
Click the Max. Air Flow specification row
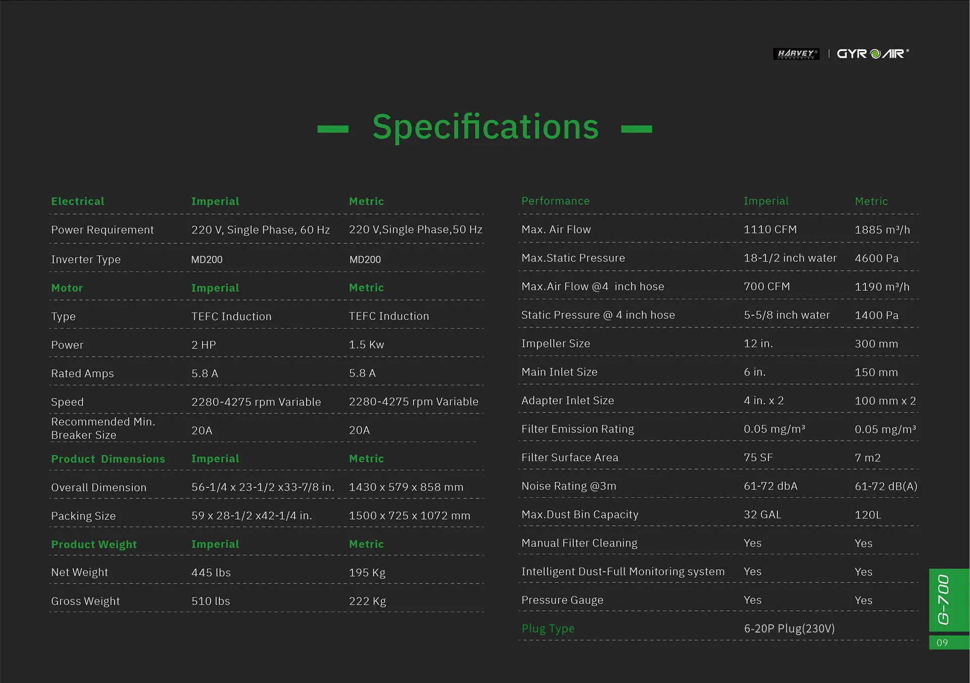tap(556, 229)
